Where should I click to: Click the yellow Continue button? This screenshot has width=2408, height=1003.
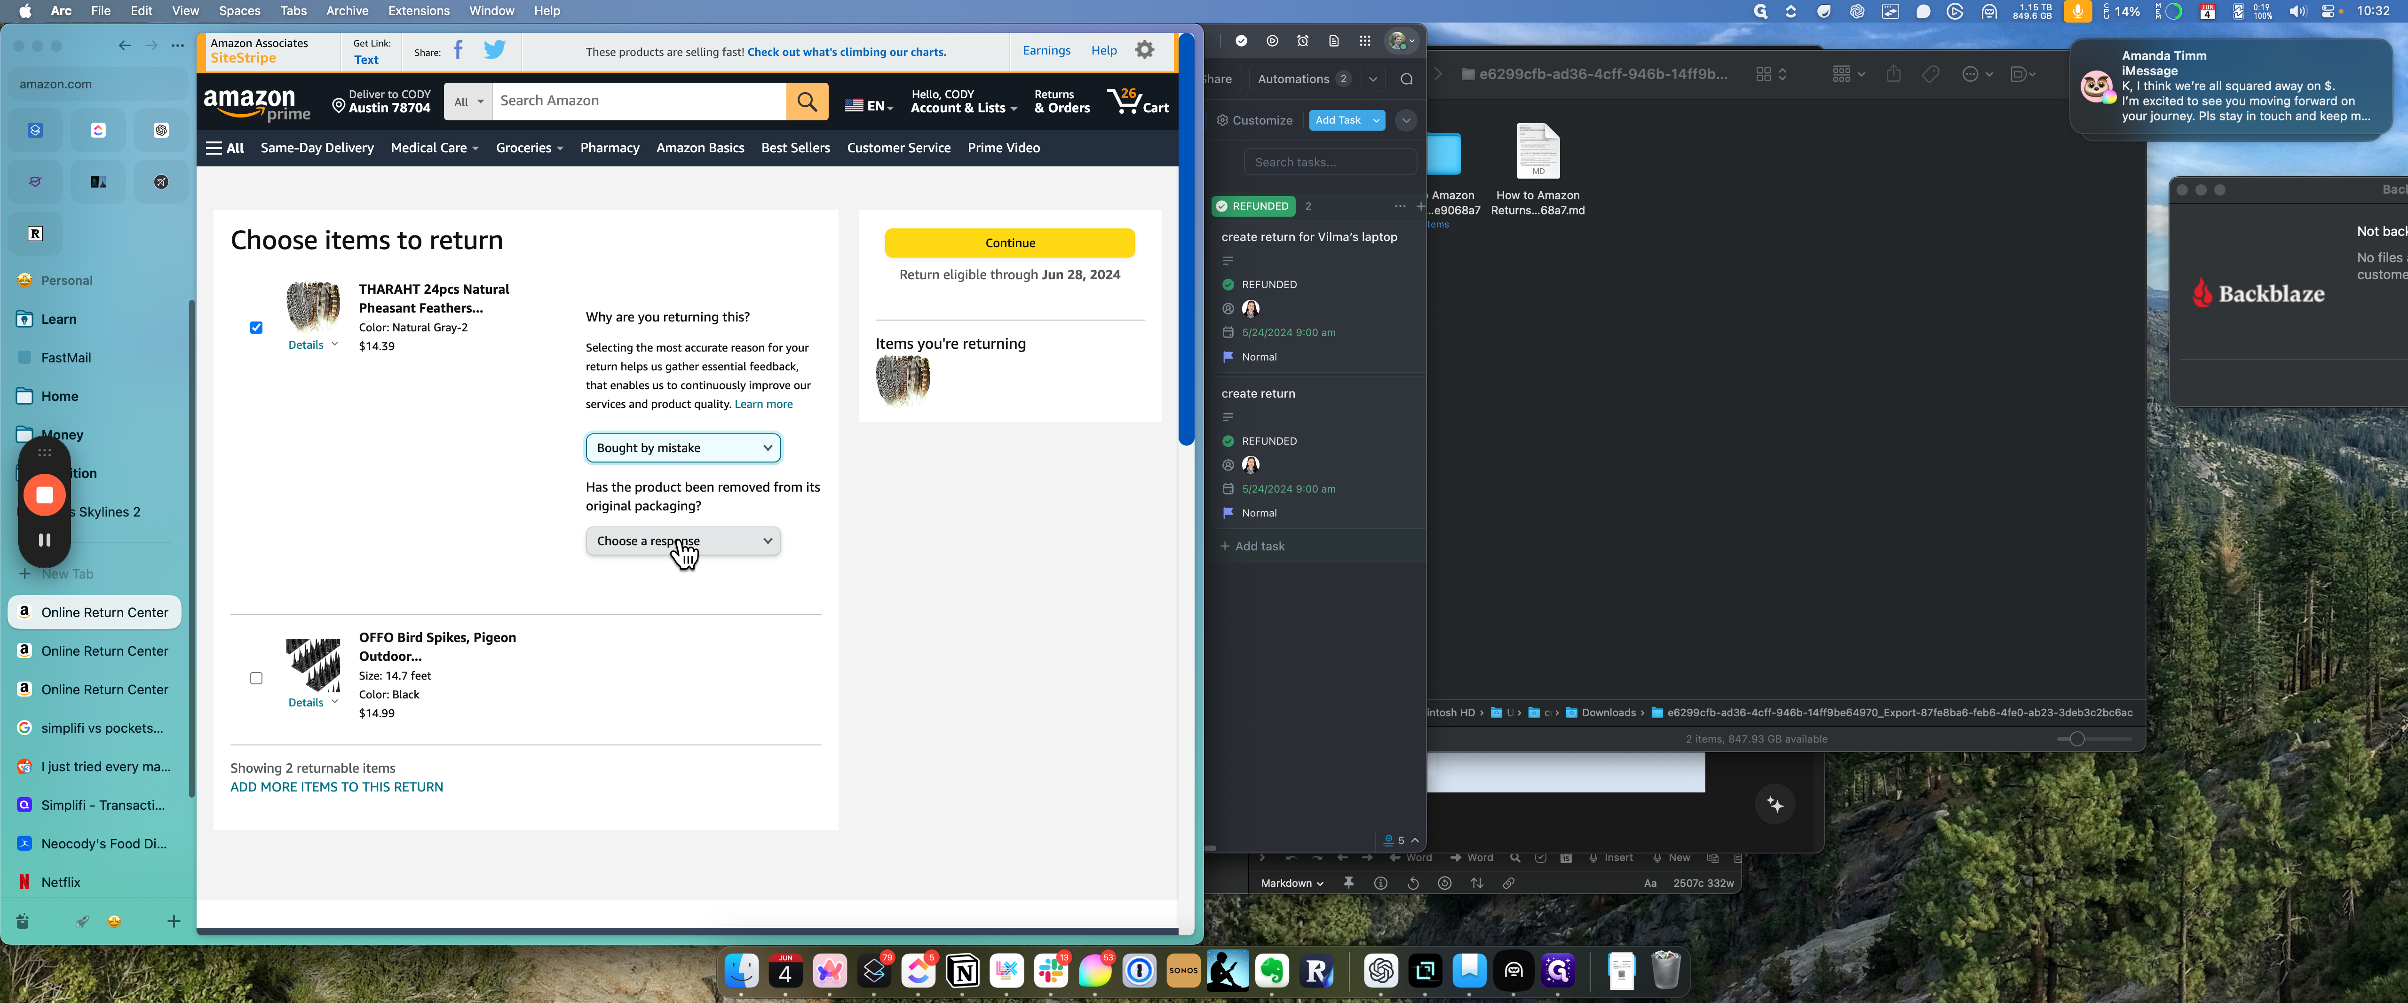pyautogui.click(x=1010, y=243)
